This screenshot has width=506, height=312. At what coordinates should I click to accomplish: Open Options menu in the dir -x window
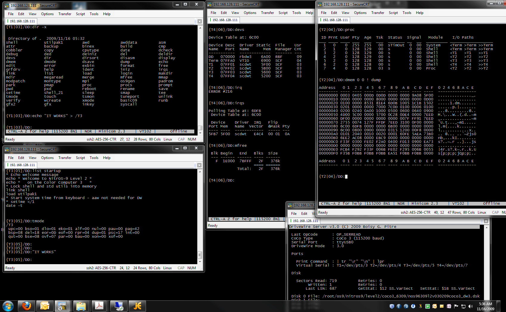click(x=47, y=14)
